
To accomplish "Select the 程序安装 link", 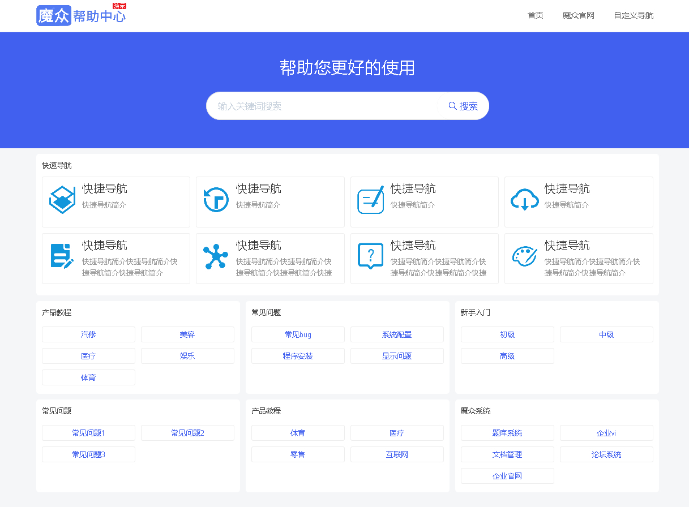I will pyautogui.click(x=298, y=356).
